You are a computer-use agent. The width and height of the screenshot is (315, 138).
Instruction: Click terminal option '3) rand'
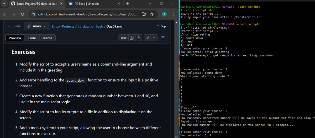pyautogui.click(x=186, y=41)
